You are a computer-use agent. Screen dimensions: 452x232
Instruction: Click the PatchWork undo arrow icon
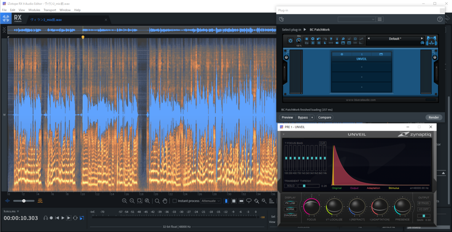[x=319, y=39]
